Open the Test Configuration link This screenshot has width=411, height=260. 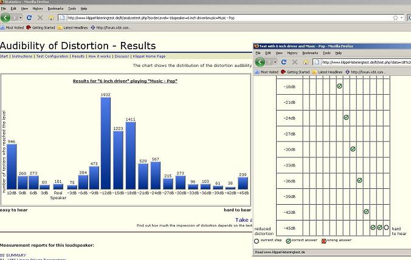pyautogui.click(x=52, y=56)
